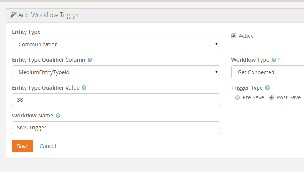This screenshot has width=304, height=172.
Task: Uncheck the Active checkbox
Action: [x=234, y=36]
